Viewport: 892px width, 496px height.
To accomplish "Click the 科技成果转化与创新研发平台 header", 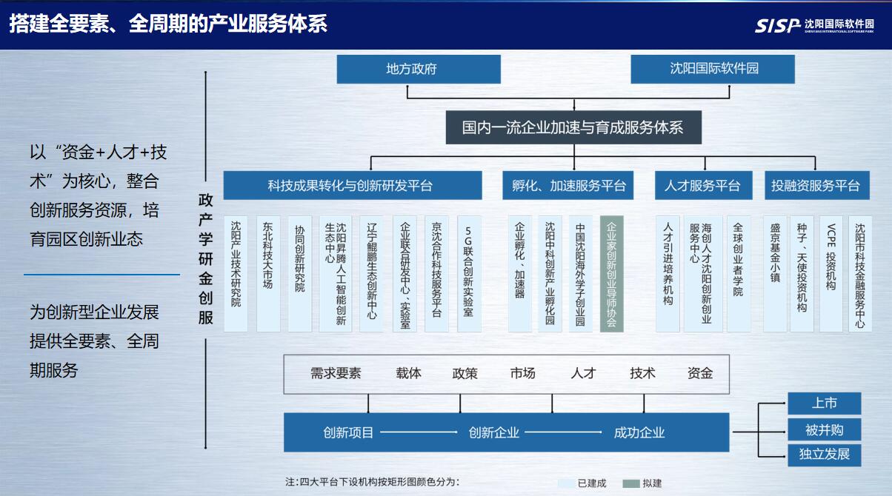I will coord(353,186).
